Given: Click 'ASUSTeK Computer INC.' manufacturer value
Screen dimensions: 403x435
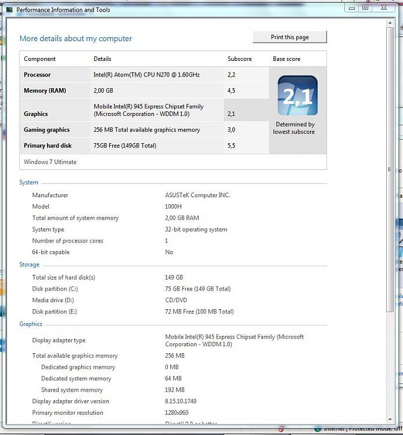Looking at the screenshot, I should (x=197, y=195).
